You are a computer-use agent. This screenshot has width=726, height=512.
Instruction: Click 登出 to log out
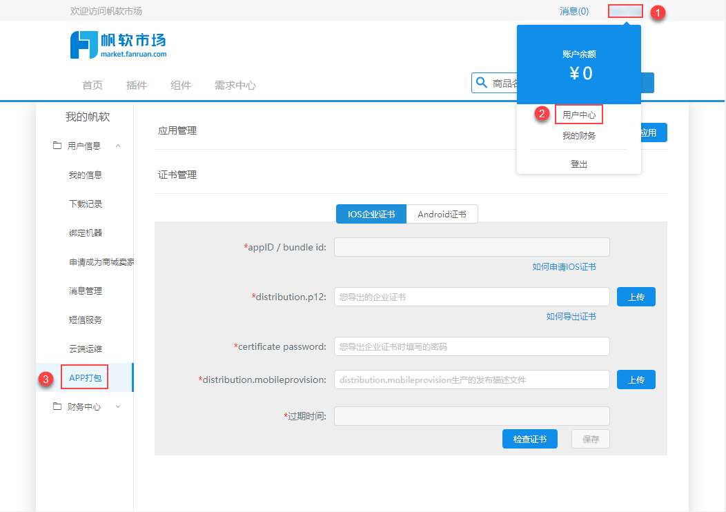pyautogui.click(x=579, y=164)
